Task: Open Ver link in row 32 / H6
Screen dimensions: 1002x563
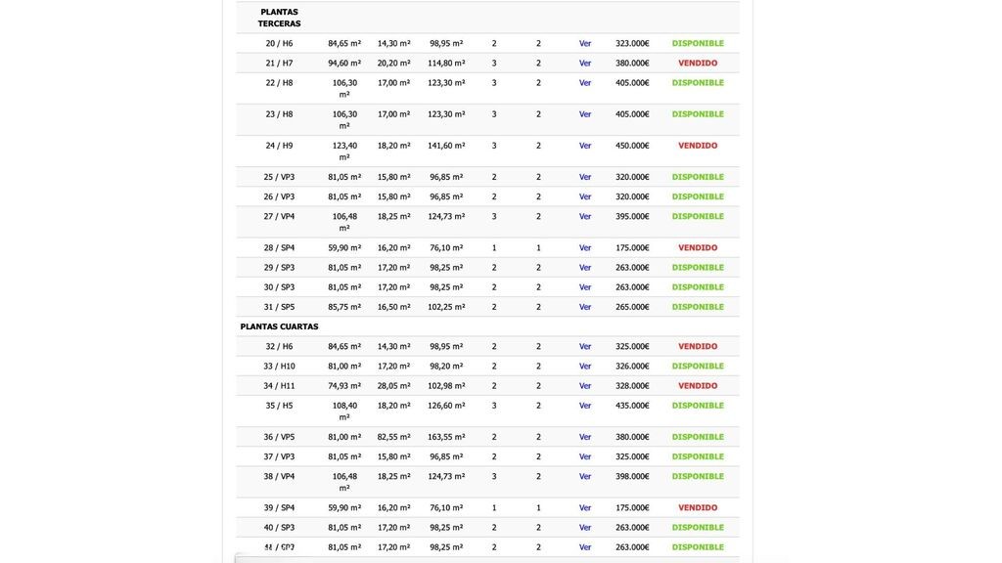Action: coord(585,346)
